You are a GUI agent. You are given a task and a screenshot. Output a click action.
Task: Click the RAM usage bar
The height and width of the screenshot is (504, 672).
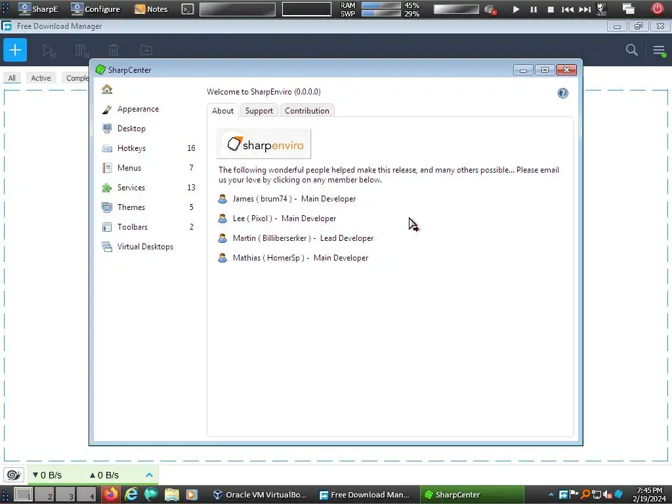click(x=381, y=5)
